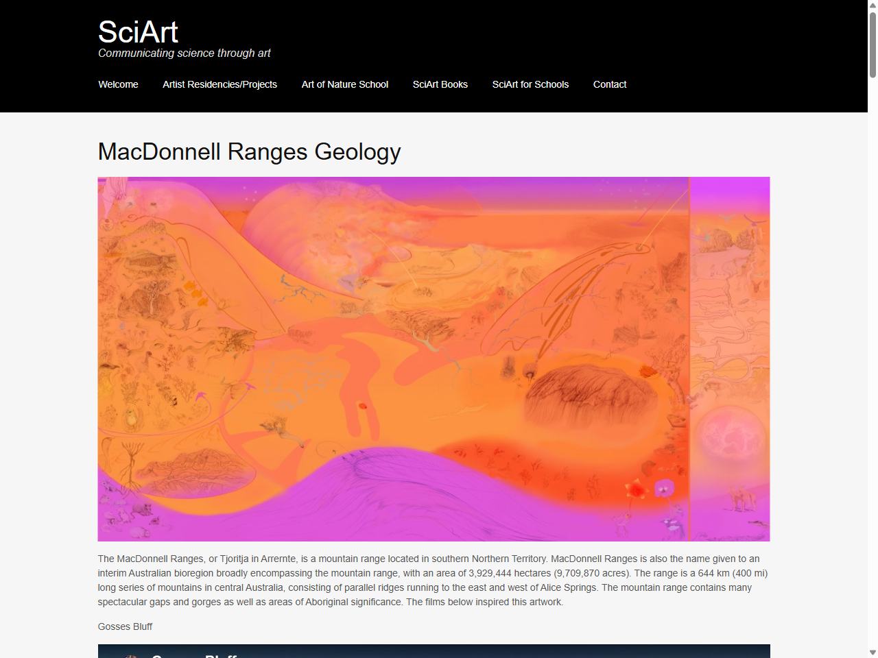
Task: Click the tagline Communicating science through art
Action: (185, 53)
